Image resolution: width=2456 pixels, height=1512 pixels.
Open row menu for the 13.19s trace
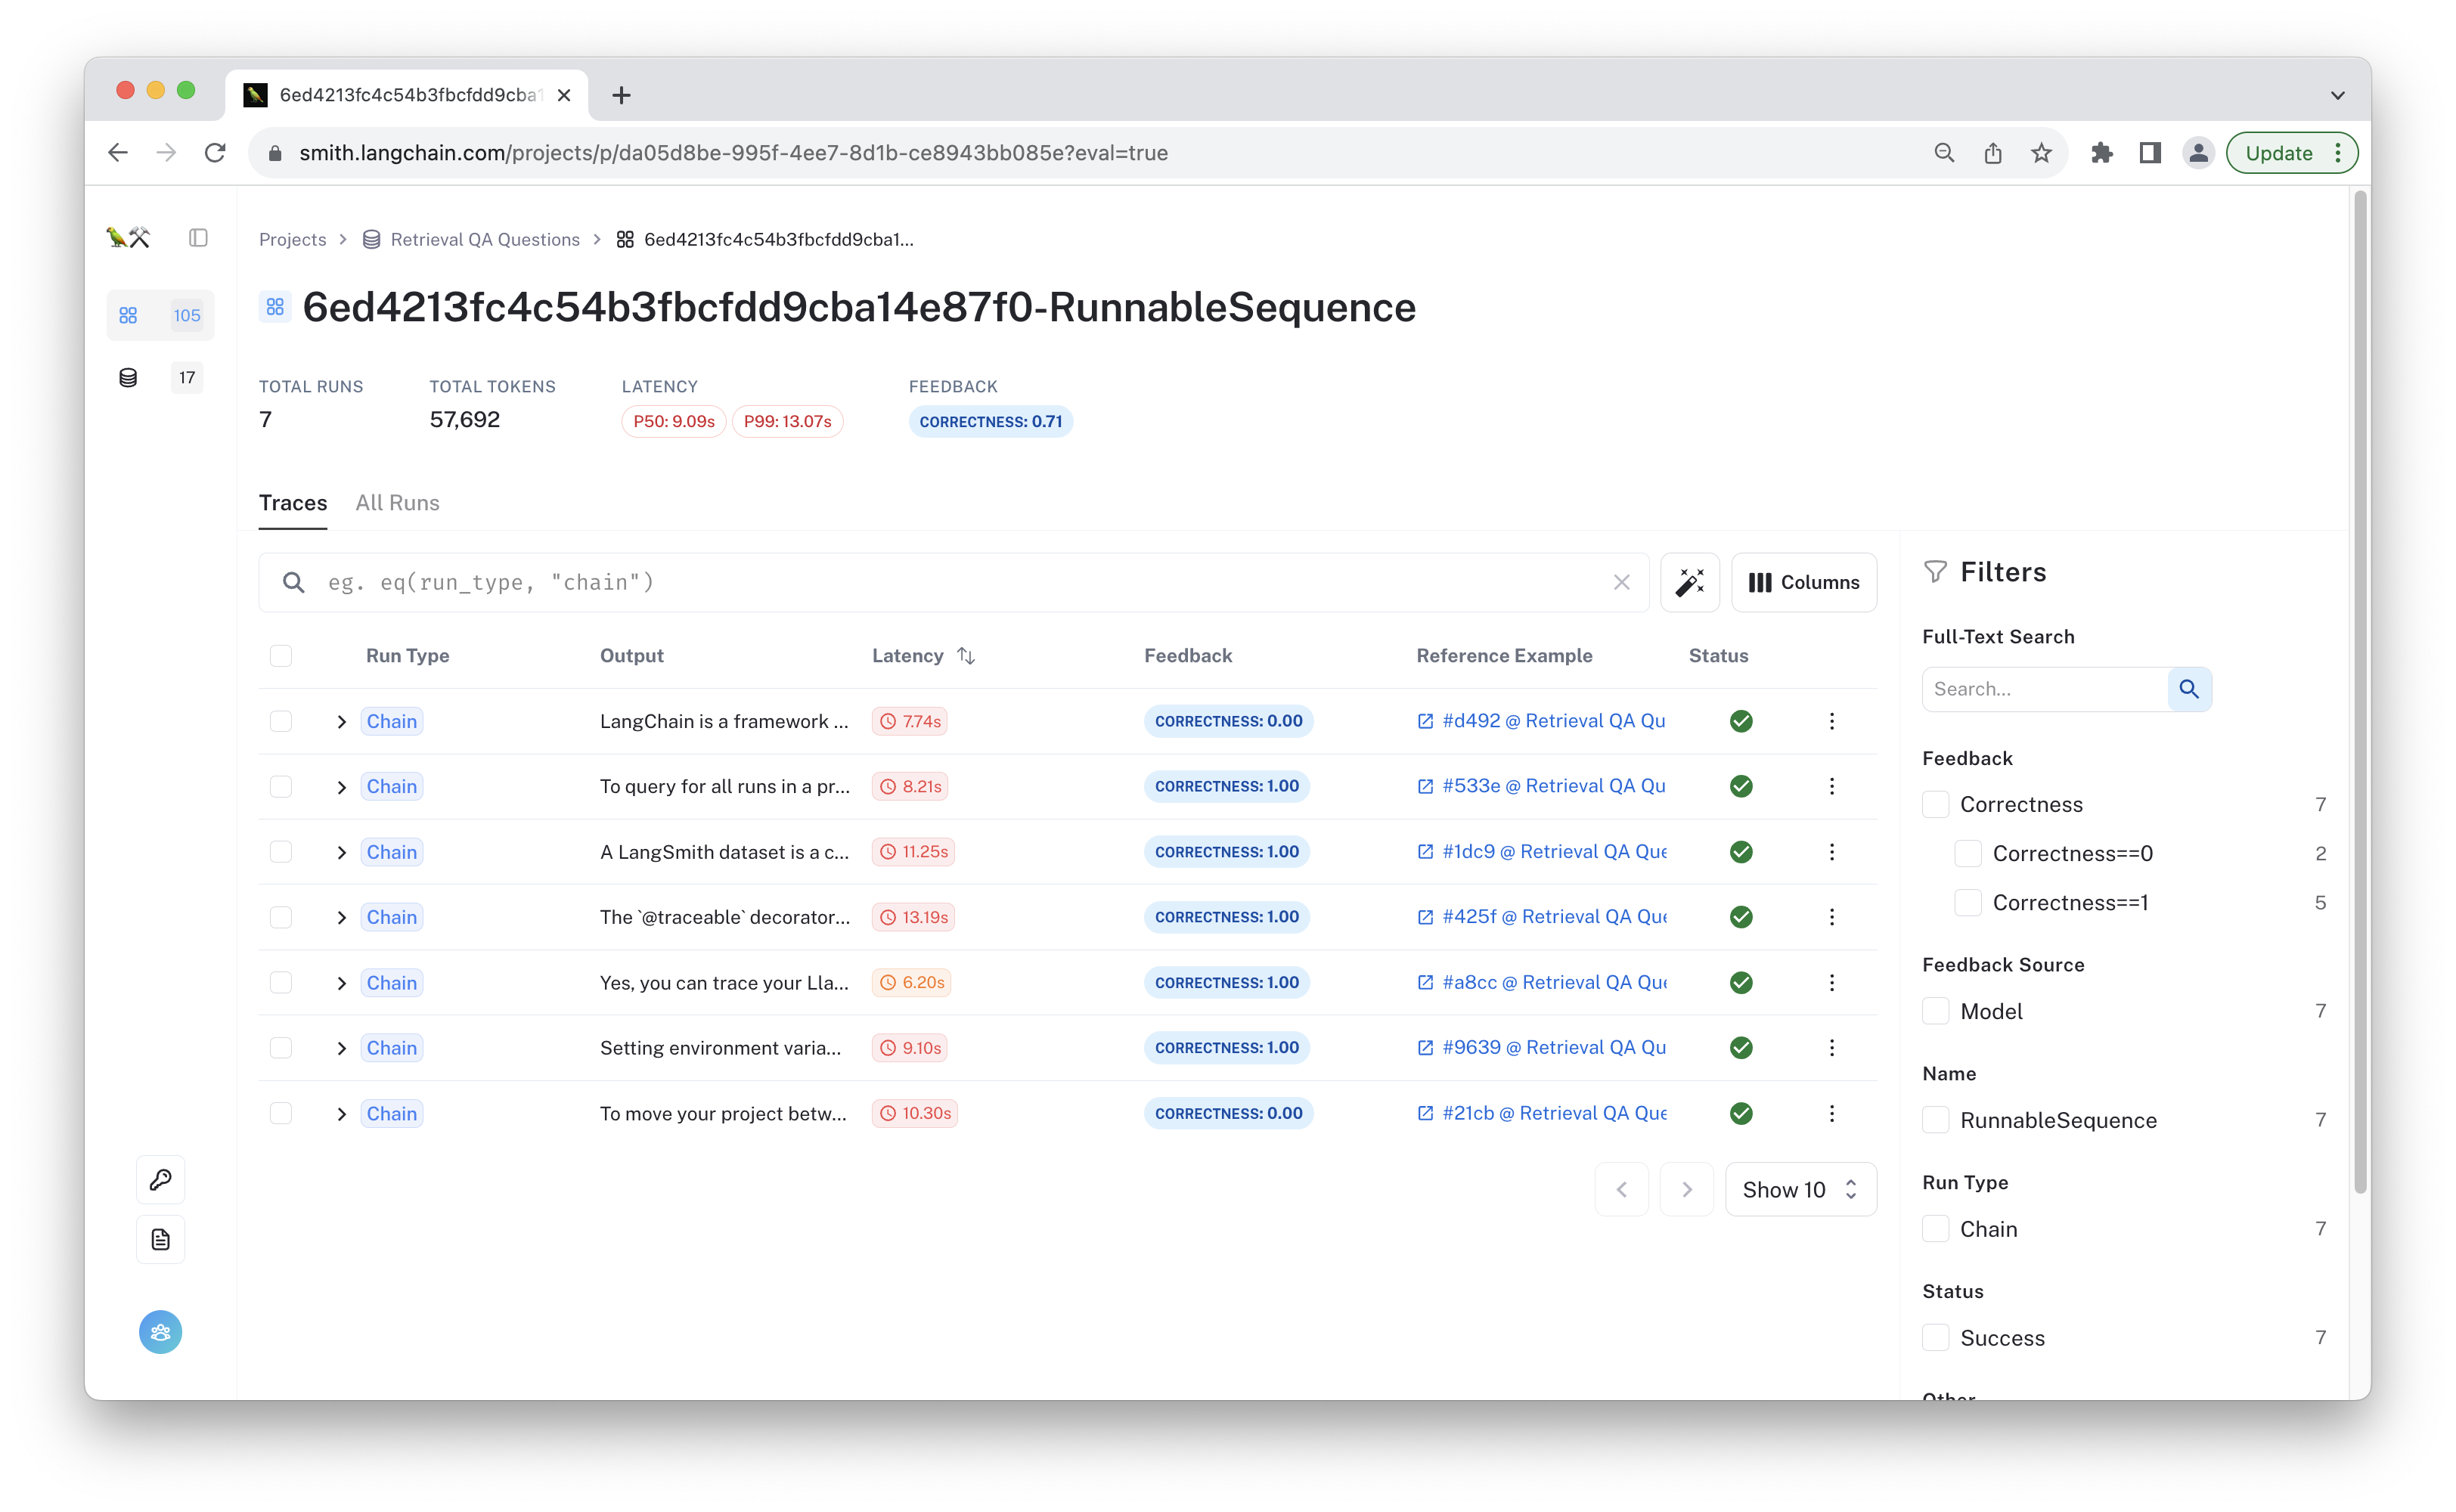coord(1832,917)
